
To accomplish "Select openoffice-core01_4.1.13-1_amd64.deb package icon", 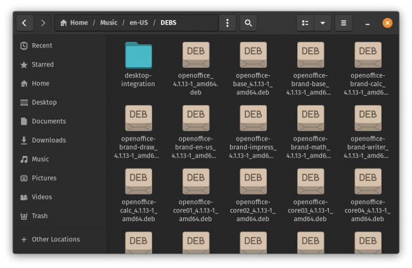I will pos(196,182).
